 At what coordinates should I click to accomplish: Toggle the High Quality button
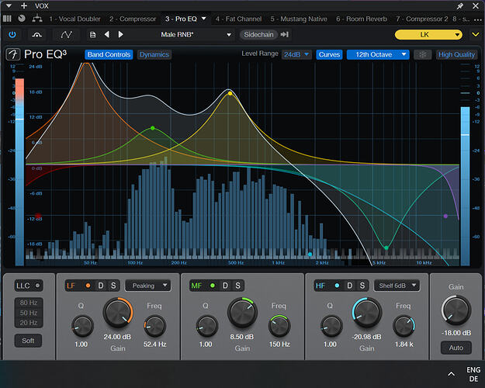456,55
